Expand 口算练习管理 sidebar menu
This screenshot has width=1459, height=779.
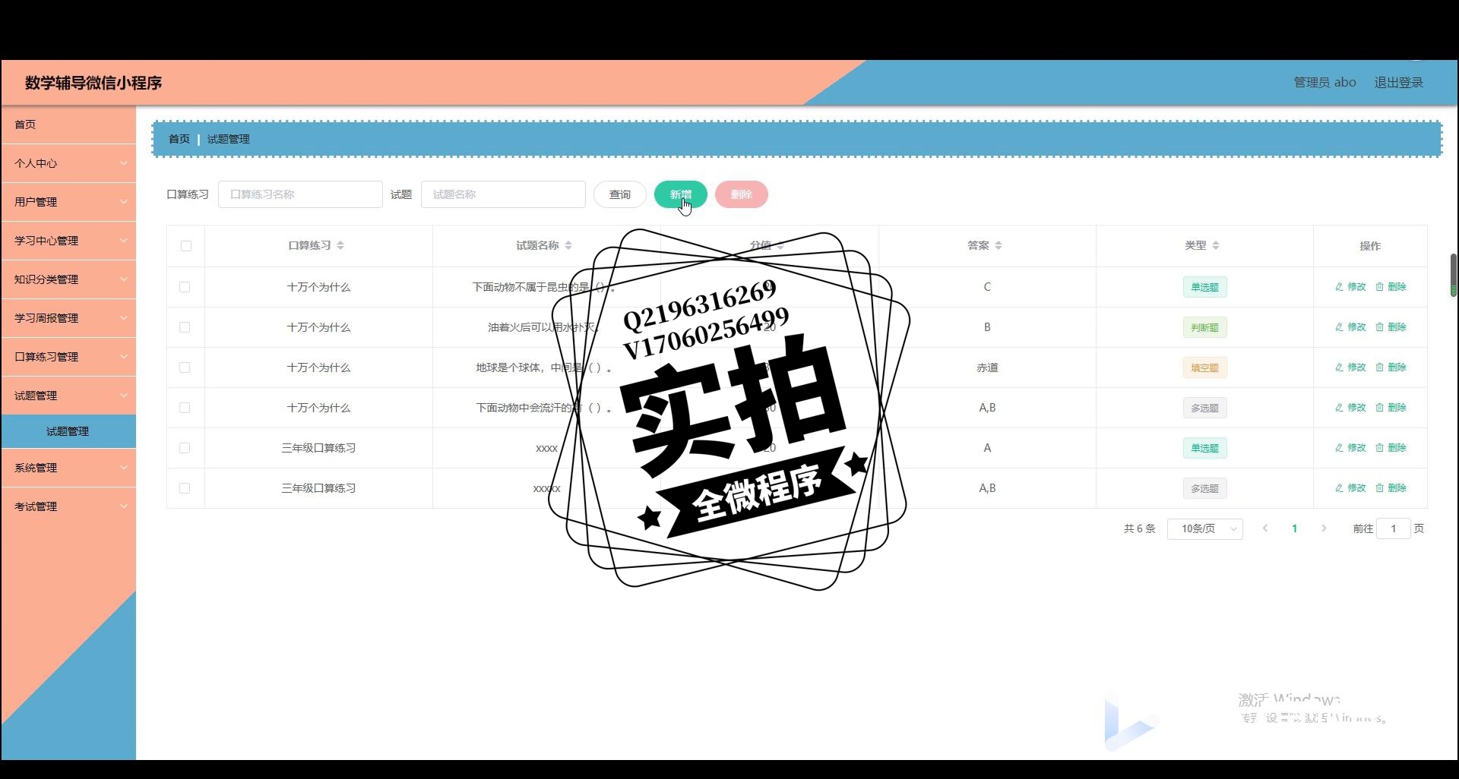click(68, 357)
